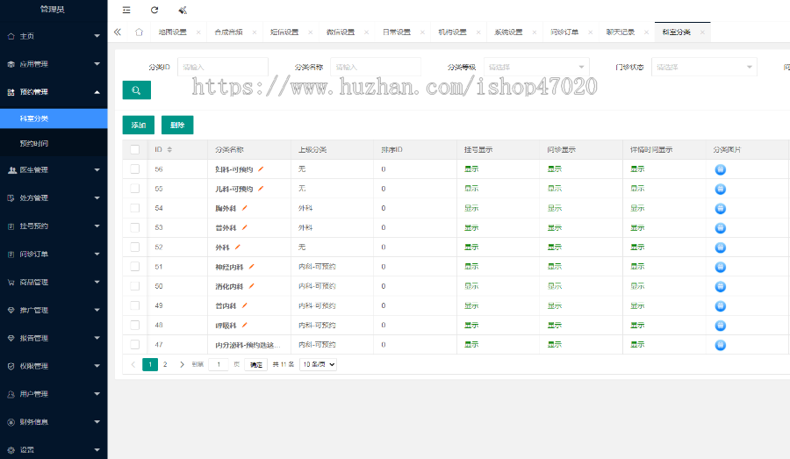Close the 短信设置 tab
Image resolution: width=790 pixels, height=459 pixels.
pyautogui.click(x=311, y=32)
